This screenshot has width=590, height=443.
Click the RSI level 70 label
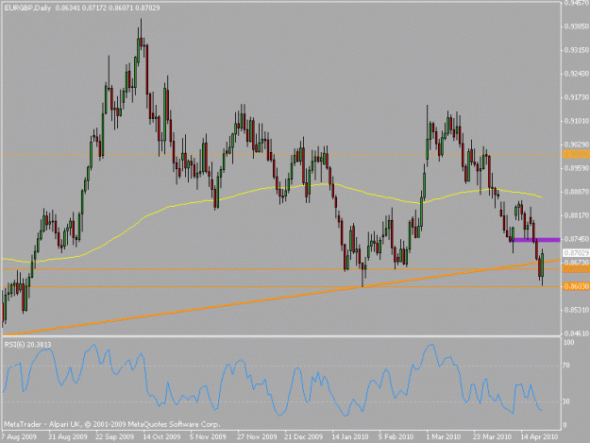tap(566, 366)
